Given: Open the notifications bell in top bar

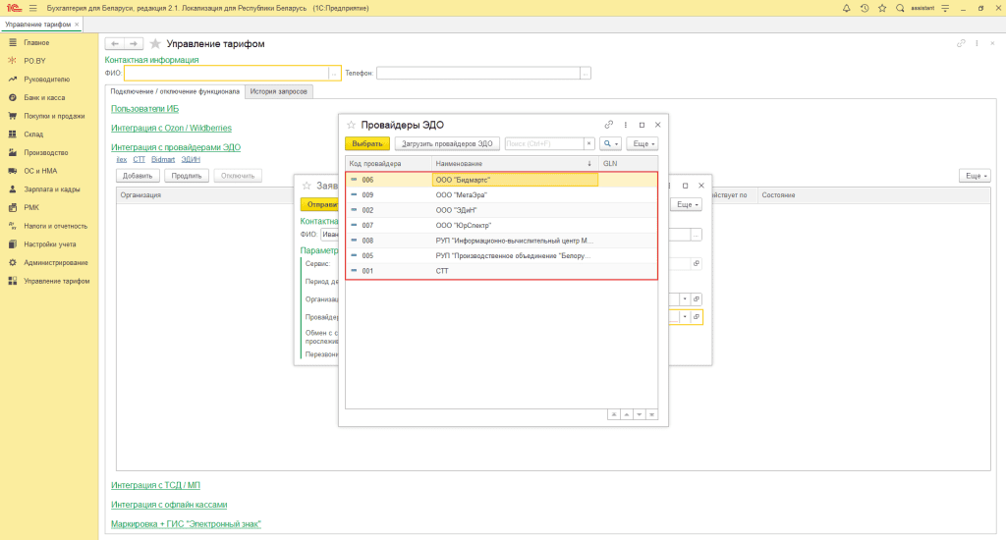Looking at the screenshot, I should coord(847,8).
